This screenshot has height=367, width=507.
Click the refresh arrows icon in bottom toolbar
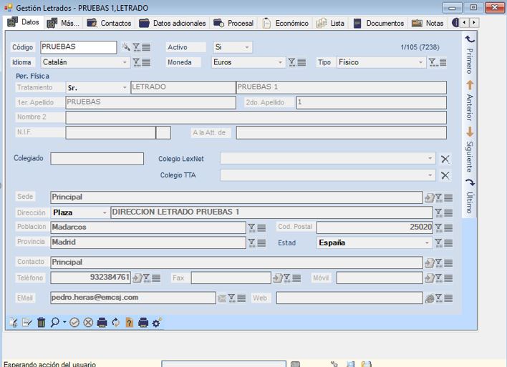click(115, 323)
